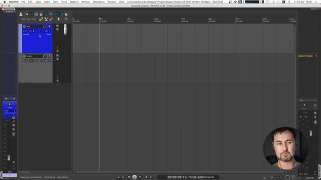This screenshot has height=180, width=321.
Task: Open the Window menu
Action: [112, 2]
